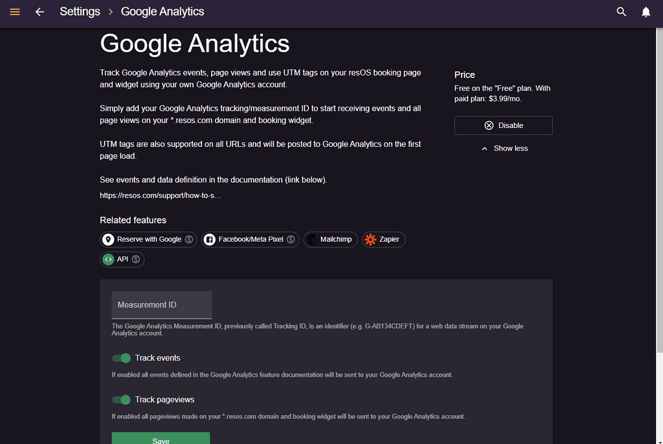The width and height of the screenshot is (663, 444).
Task: Click the green Save button
Action: pyautogui.click(x=161, y=439)
